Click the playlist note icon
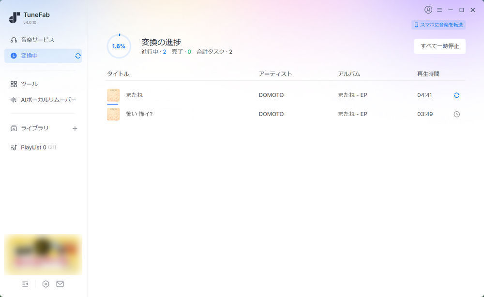The height and width of the screenshot is (297, 484). click(14, 148)
